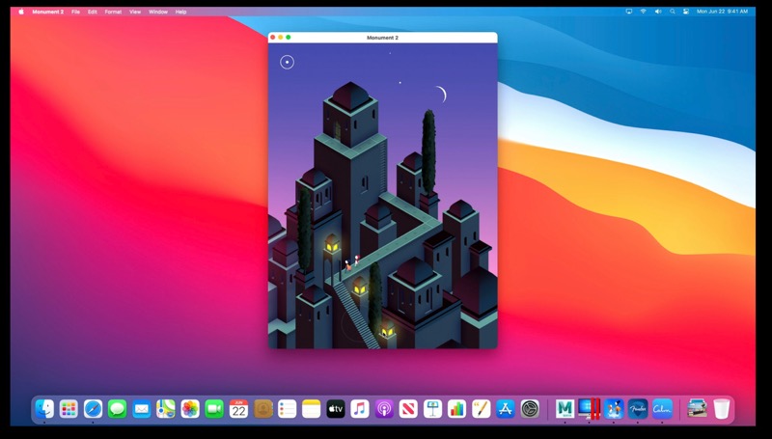772x439 pixels.
Task: Click the Wi-Fi status icon
Action: 643,12
